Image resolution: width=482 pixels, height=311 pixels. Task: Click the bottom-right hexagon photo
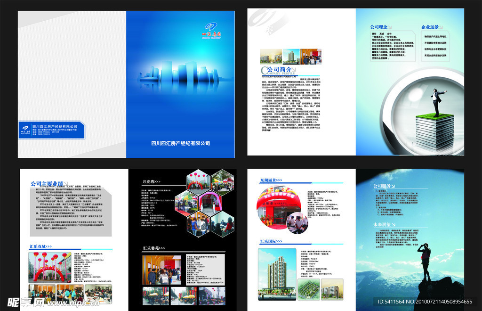tap(223, 224)
